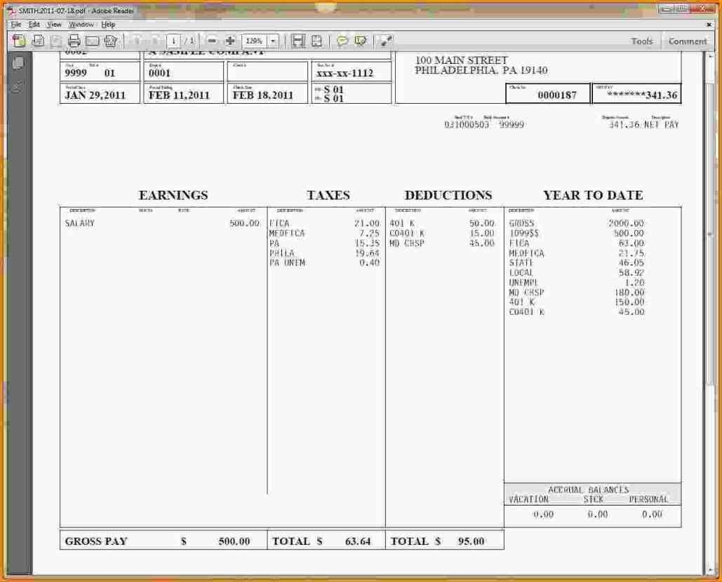The image size is (722, 582).
Task: Open the File menu
Action: (x=14, y=24)
